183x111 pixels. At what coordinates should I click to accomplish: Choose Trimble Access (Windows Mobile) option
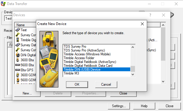click(97, 54)
